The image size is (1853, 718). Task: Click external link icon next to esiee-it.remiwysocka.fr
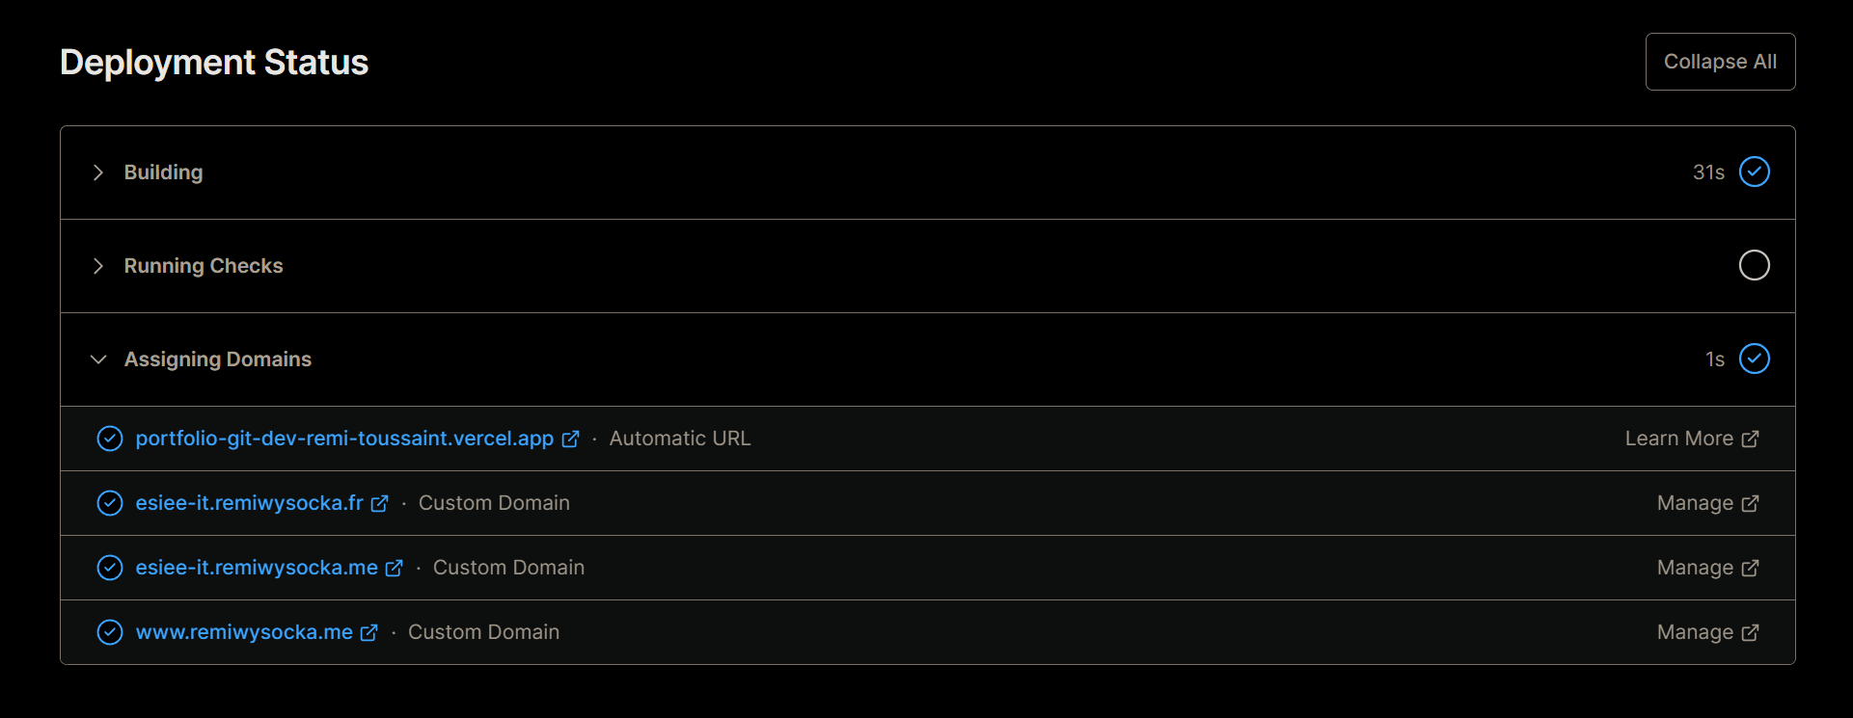pos(380,503)
